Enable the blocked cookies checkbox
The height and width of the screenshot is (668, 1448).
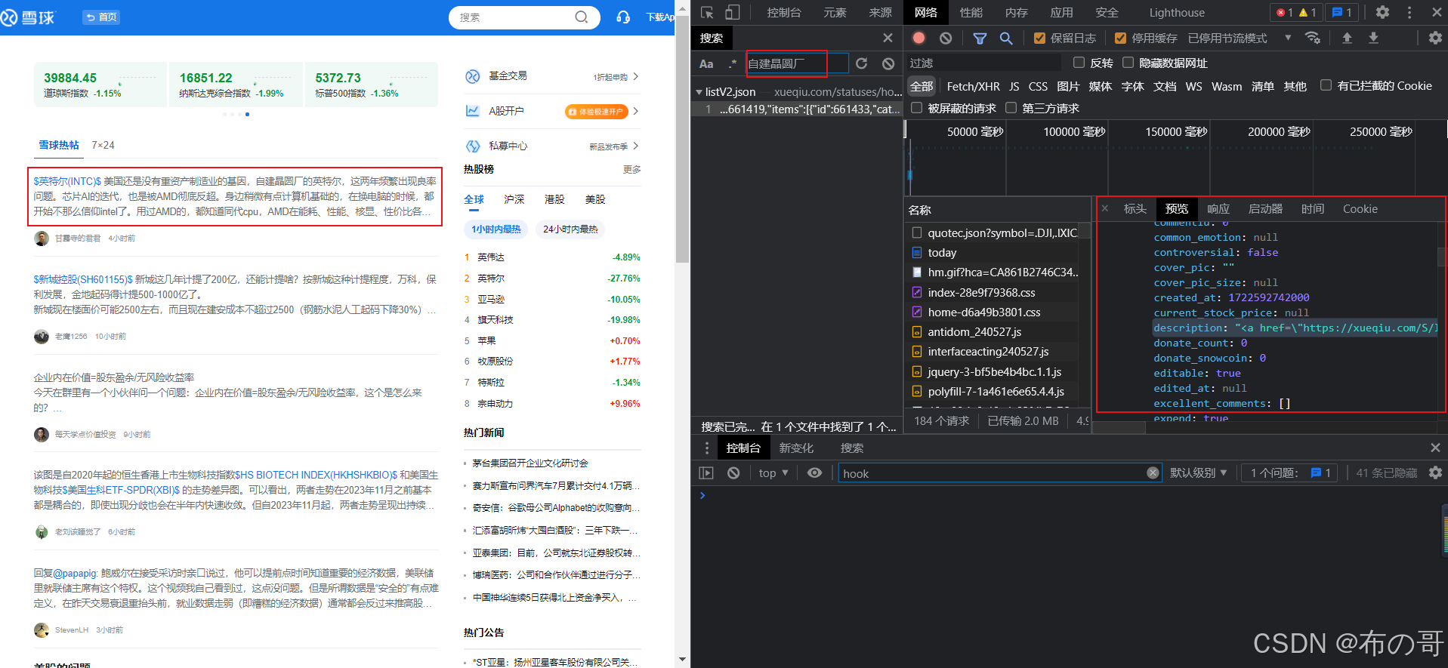pyautogui.click(x=1326, y=85)
